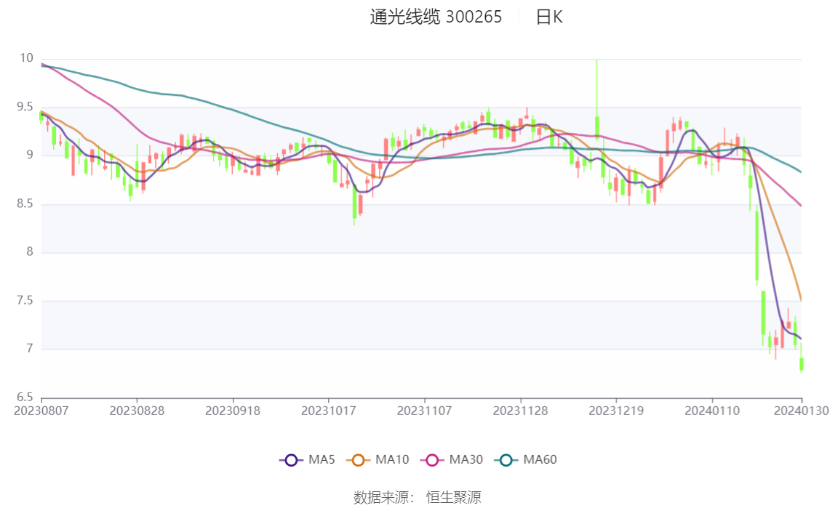Click the 20230807 date on the x-axis
This screenshot has width=835, height=508.
[x=41, y=411]
